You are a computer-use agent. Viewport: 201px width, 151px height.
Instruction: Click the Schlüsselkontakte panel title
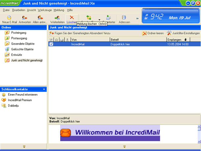tap(15, 89)
